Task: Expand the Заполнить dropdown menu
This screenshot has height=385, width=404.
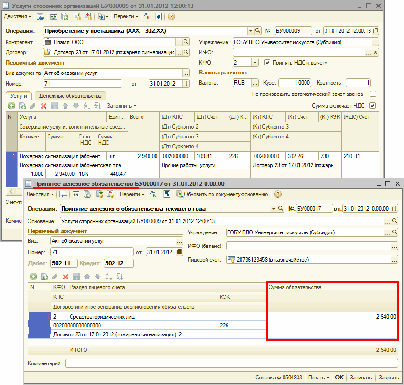Action: click(x=121, y=106)
